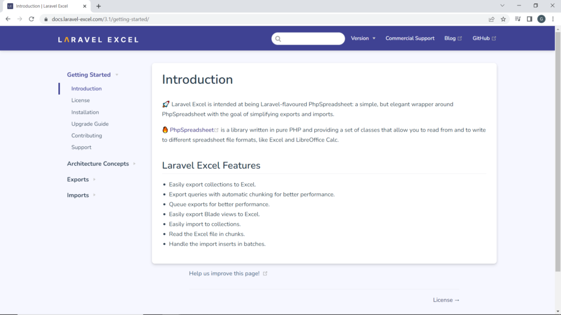Open Commercial Support link
The width and height of the screenshot is (561, 315).
410,38
